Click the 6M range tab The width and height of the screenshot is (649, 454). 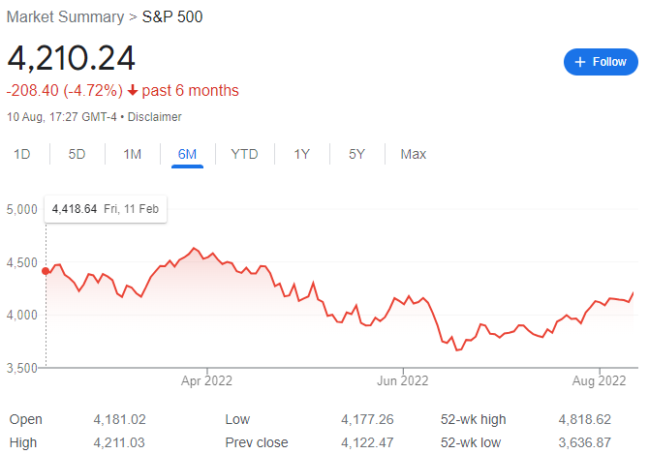click(x=188, y=154)
